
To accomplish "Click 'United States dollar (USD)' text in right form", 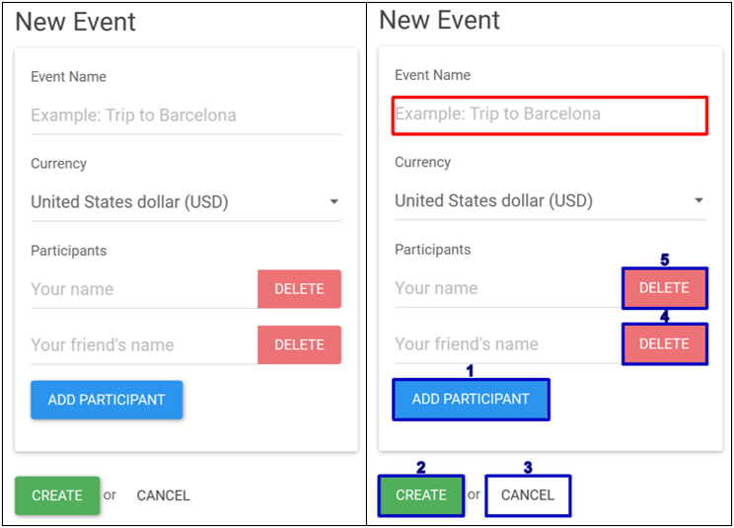I will (x=493, y=200).
